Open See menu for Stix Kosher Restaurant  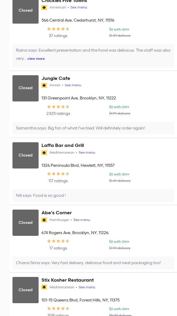coord(87,287)
